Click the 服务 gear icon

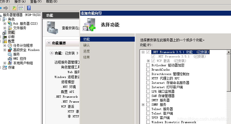click(10, 54)
